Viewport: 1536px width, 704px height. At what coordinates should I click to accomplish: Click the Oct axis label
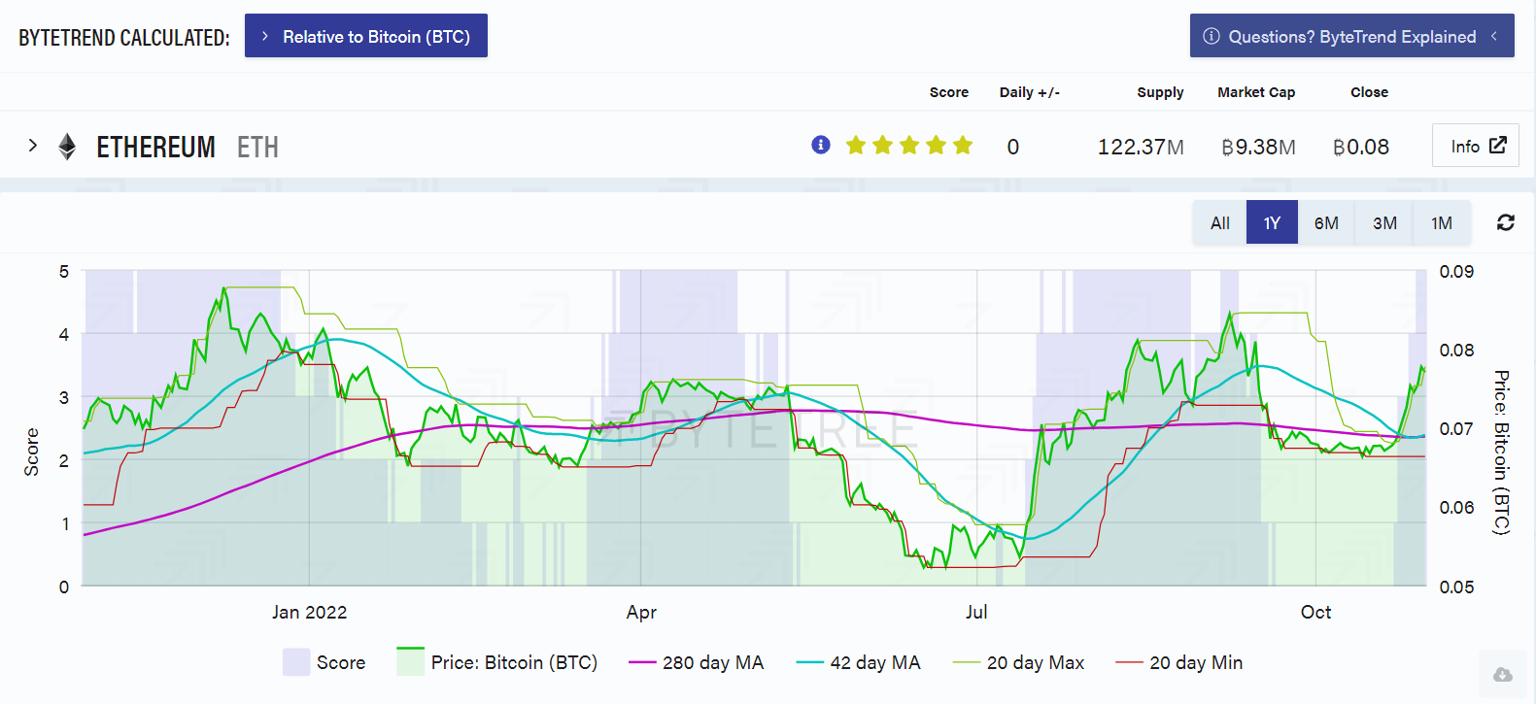pyautogui.click(x=1315, y=612)
